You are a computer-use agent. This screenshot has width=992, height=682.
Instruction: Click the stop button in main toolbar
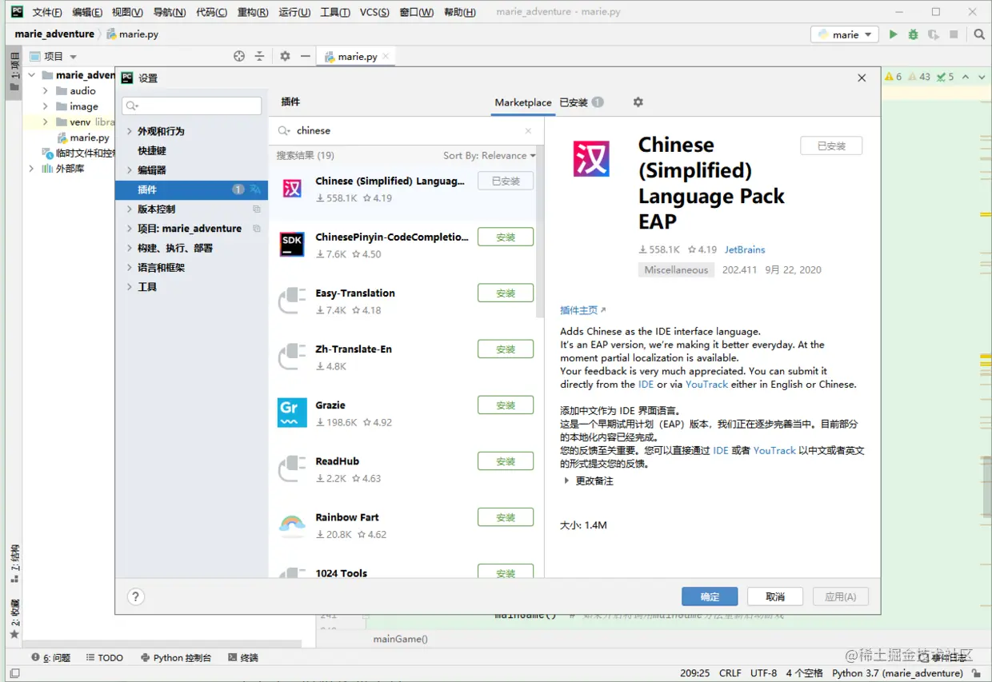click(x=954, y=34)
